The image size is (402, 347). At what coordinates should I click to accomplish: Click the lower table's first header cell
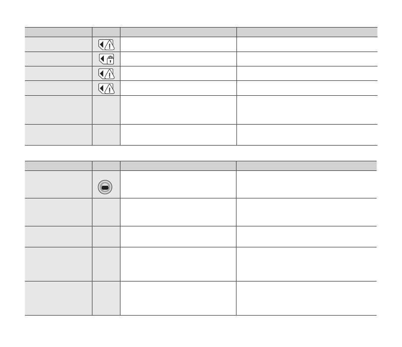pyautogui.click(x=58, y=165)
